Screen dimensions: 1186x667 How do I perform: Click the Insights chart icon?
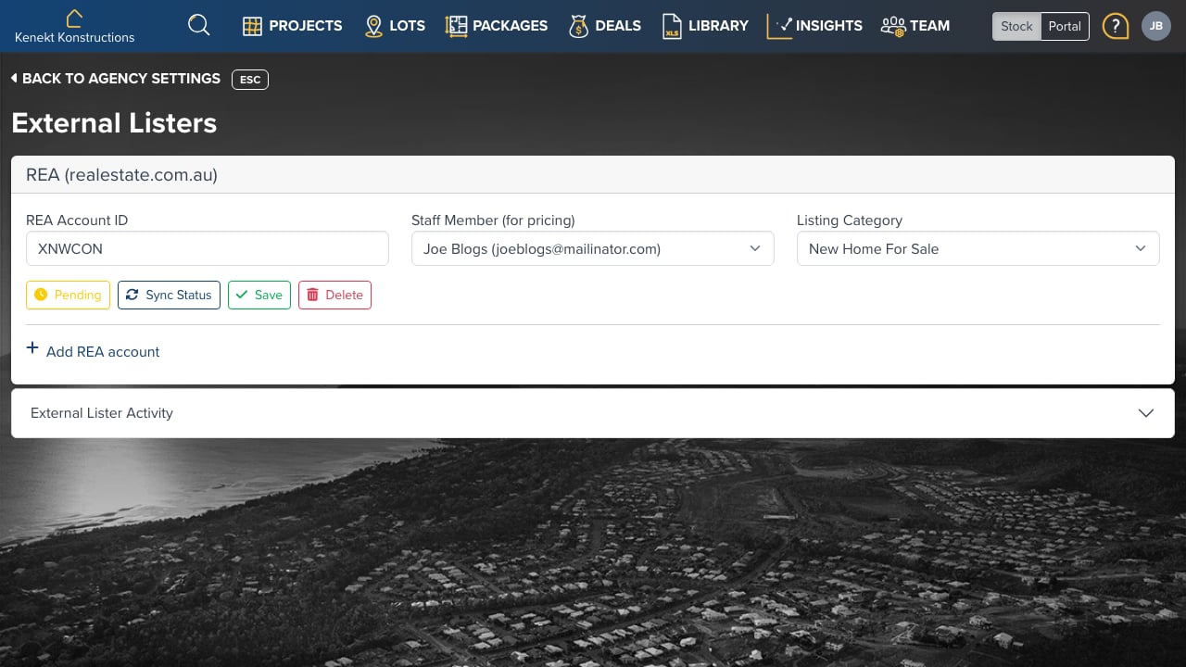[779, 26]
